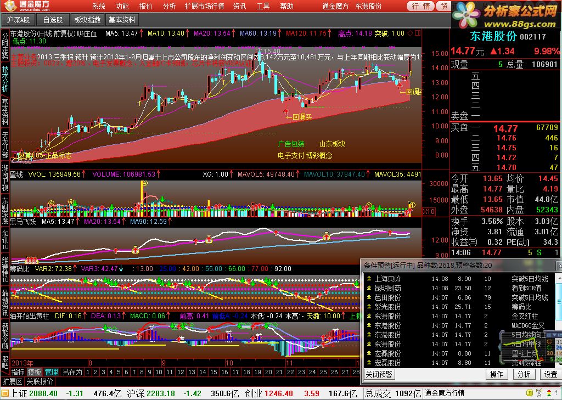This screenshot has width=562, height=400.
Task: Open the 报价 menu
Action: tap(146, 6)
